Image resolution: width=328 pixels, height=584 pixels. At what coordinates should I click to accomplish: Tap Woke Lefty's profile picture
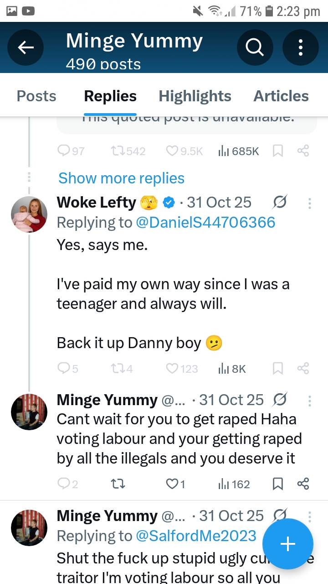(29, 214)
